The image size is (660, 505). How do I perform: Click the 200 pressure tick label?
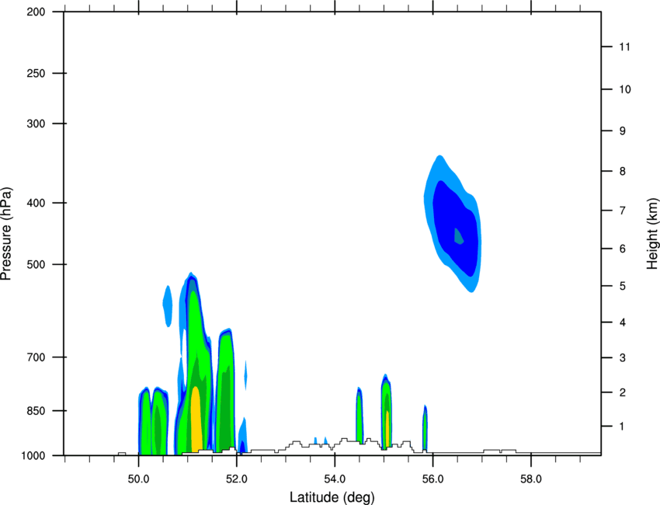point(36,12)
